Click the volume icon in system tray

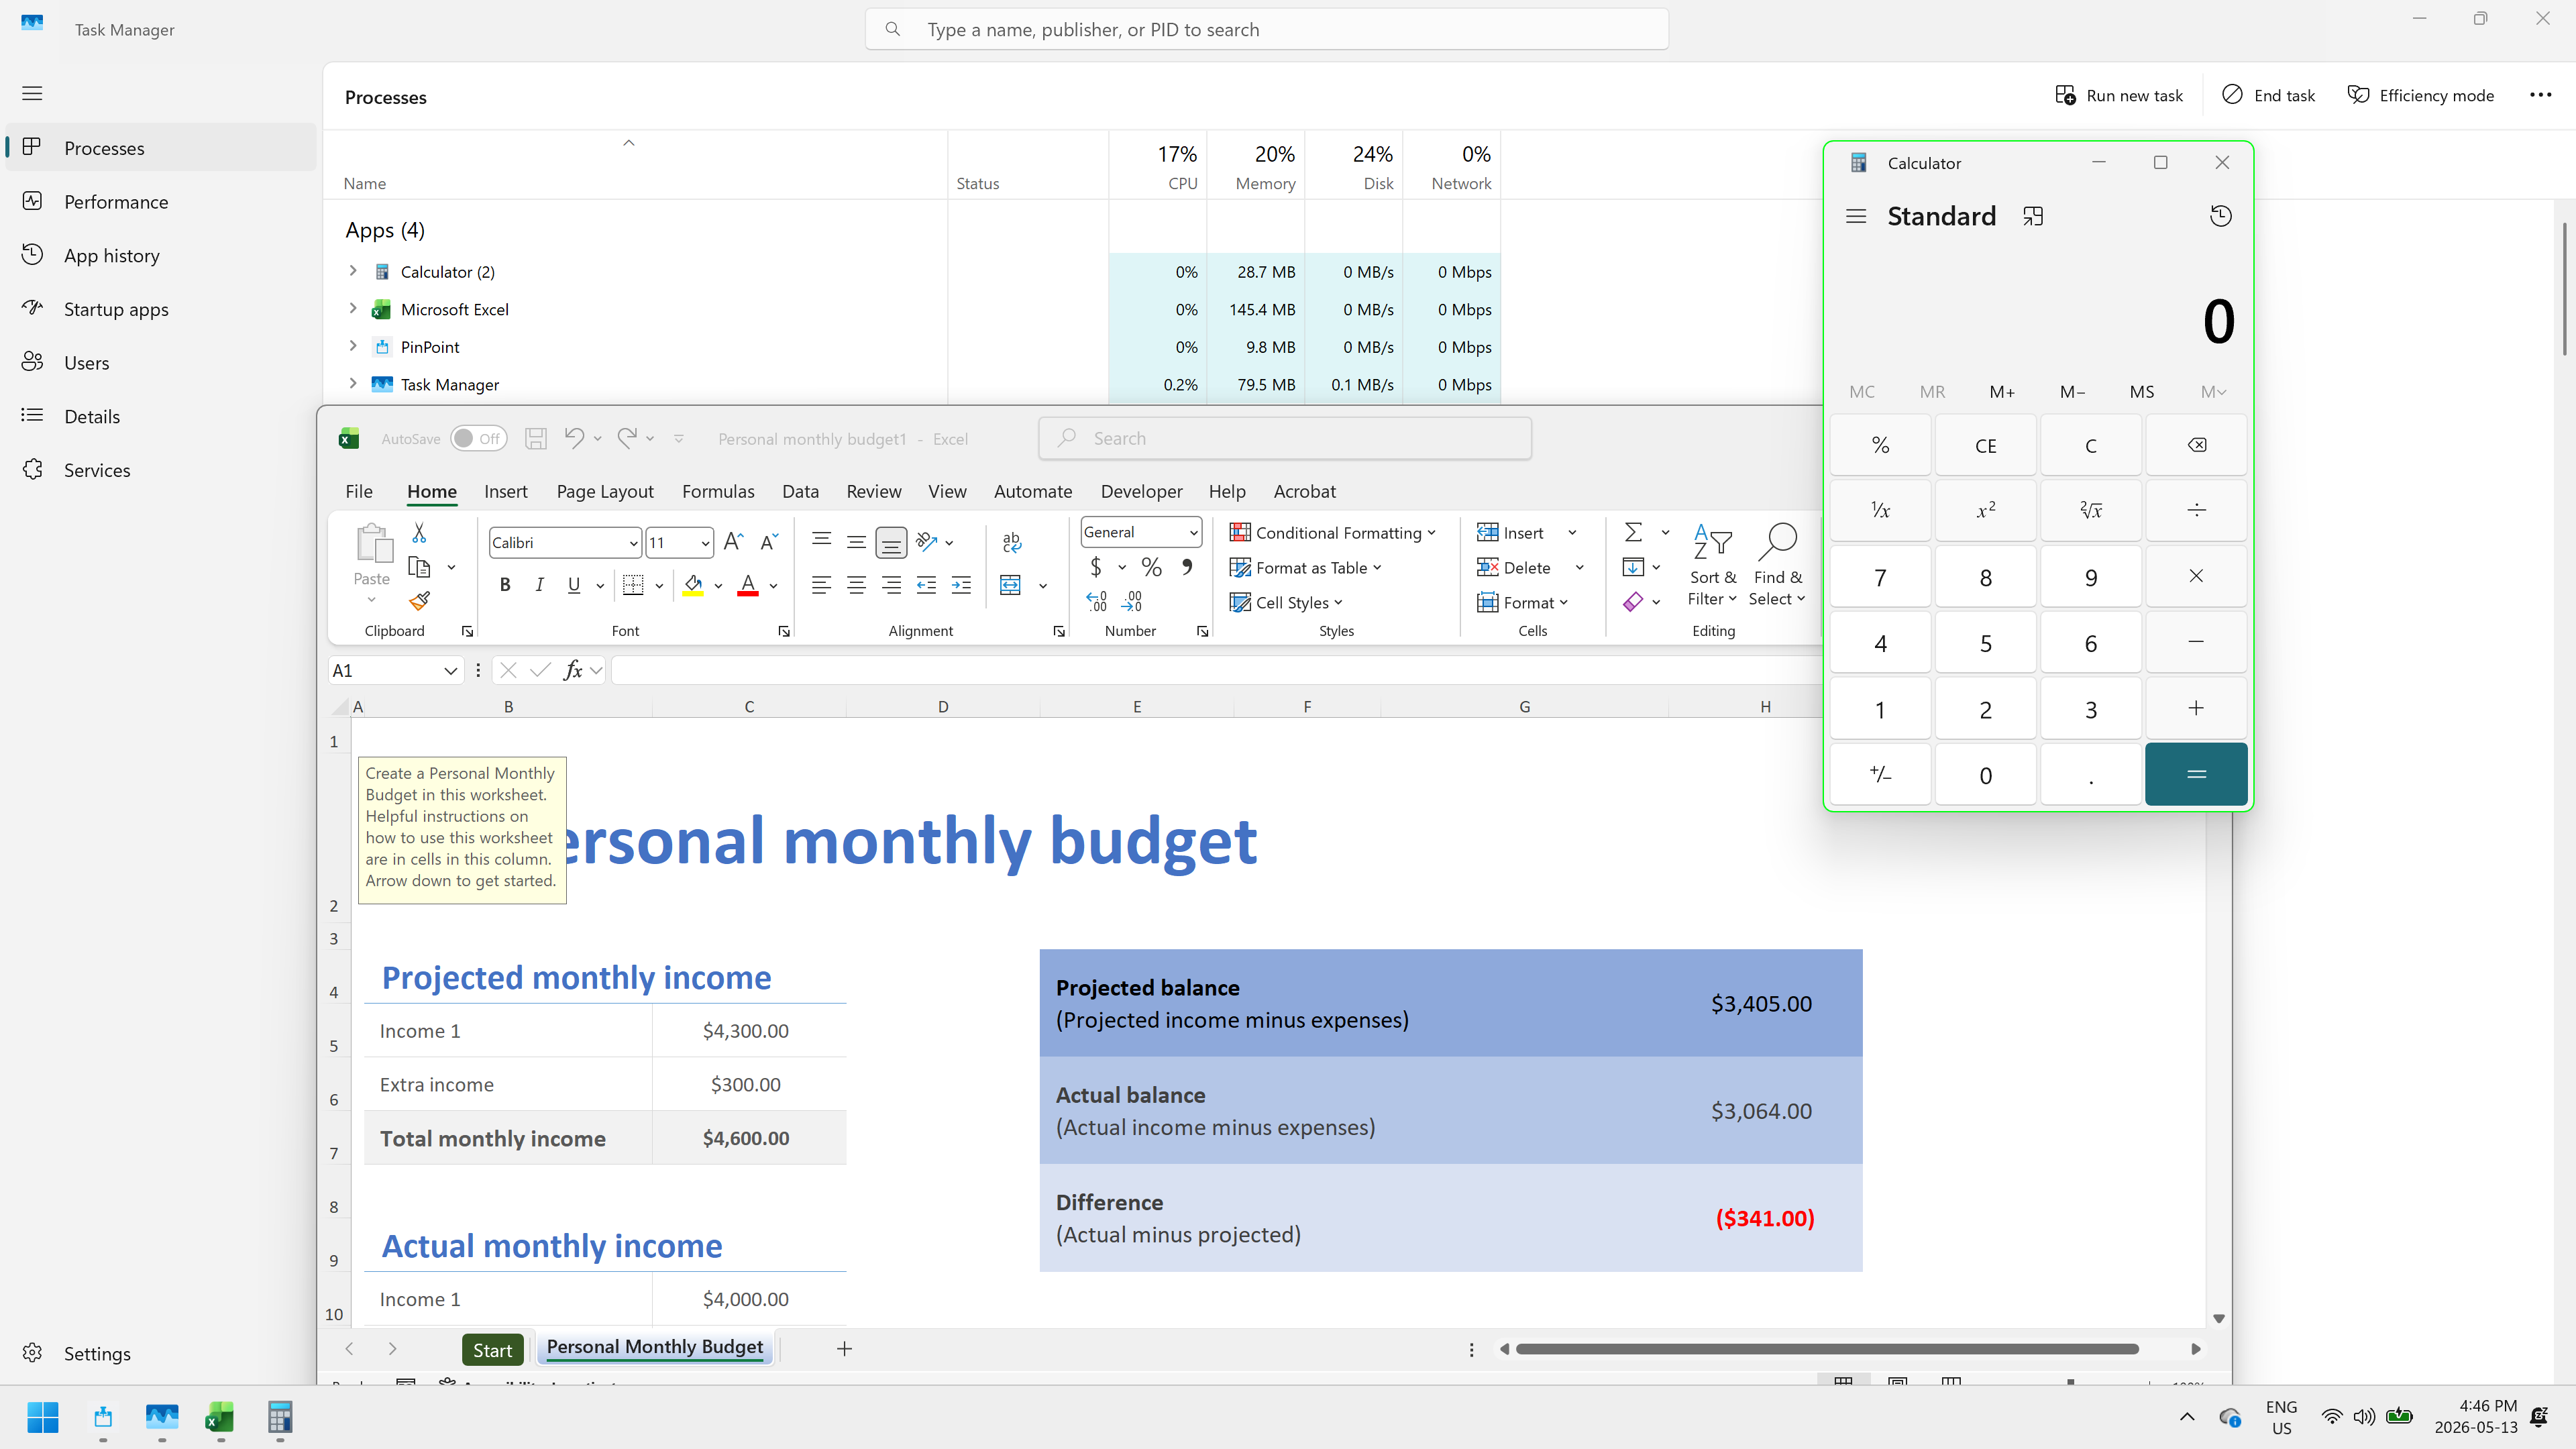click(2363, 1416)
